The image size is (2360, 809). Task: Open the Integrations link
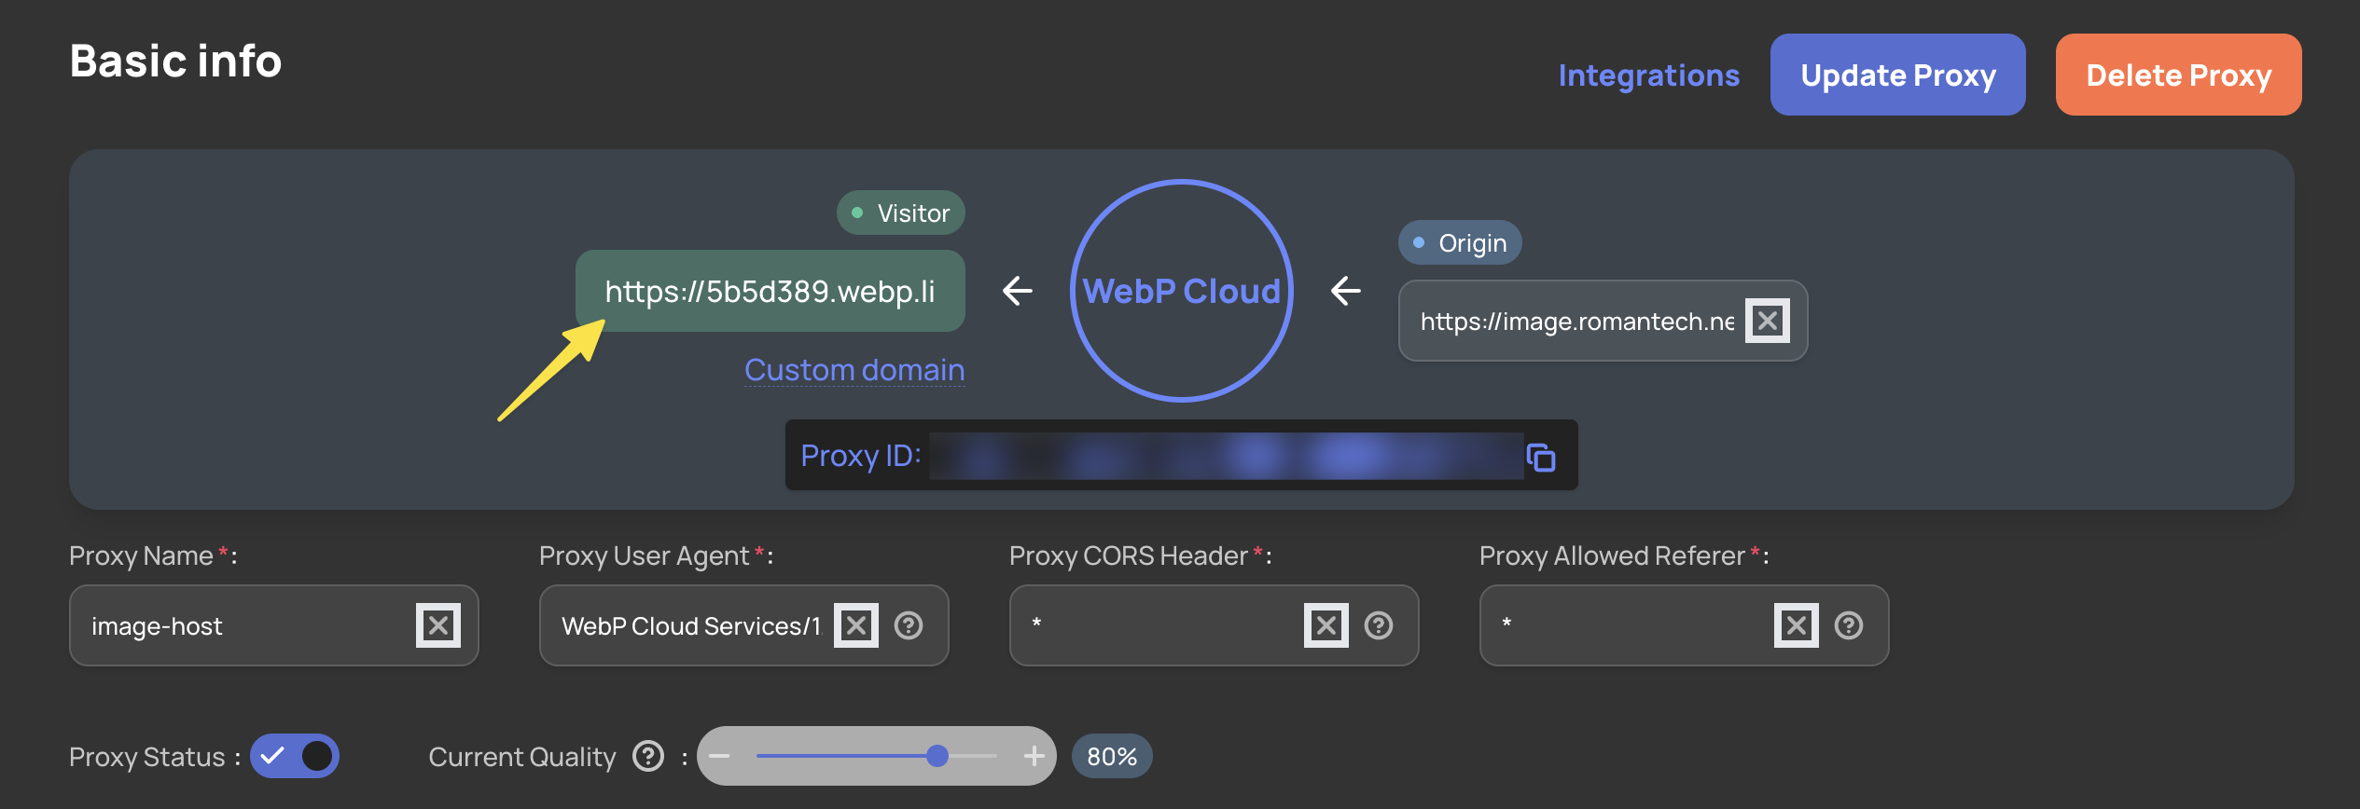(x=1648, y=75)
